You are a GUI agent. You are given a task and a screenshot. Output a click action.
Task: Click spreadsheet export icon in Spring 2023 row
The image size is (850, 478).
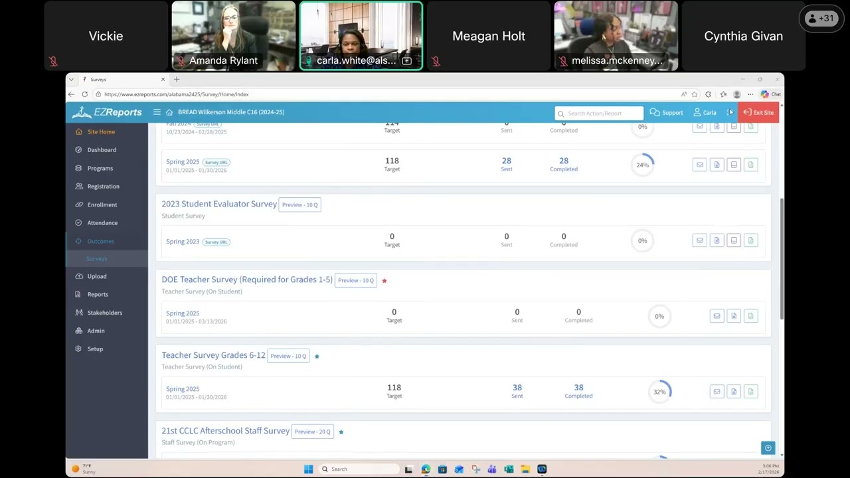(x=751, y=240)
